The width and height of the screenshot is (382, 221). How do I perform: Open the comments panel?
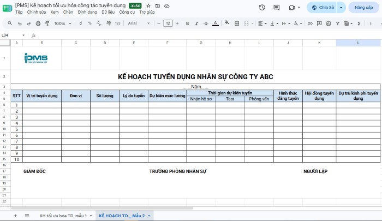coord(277,8)
